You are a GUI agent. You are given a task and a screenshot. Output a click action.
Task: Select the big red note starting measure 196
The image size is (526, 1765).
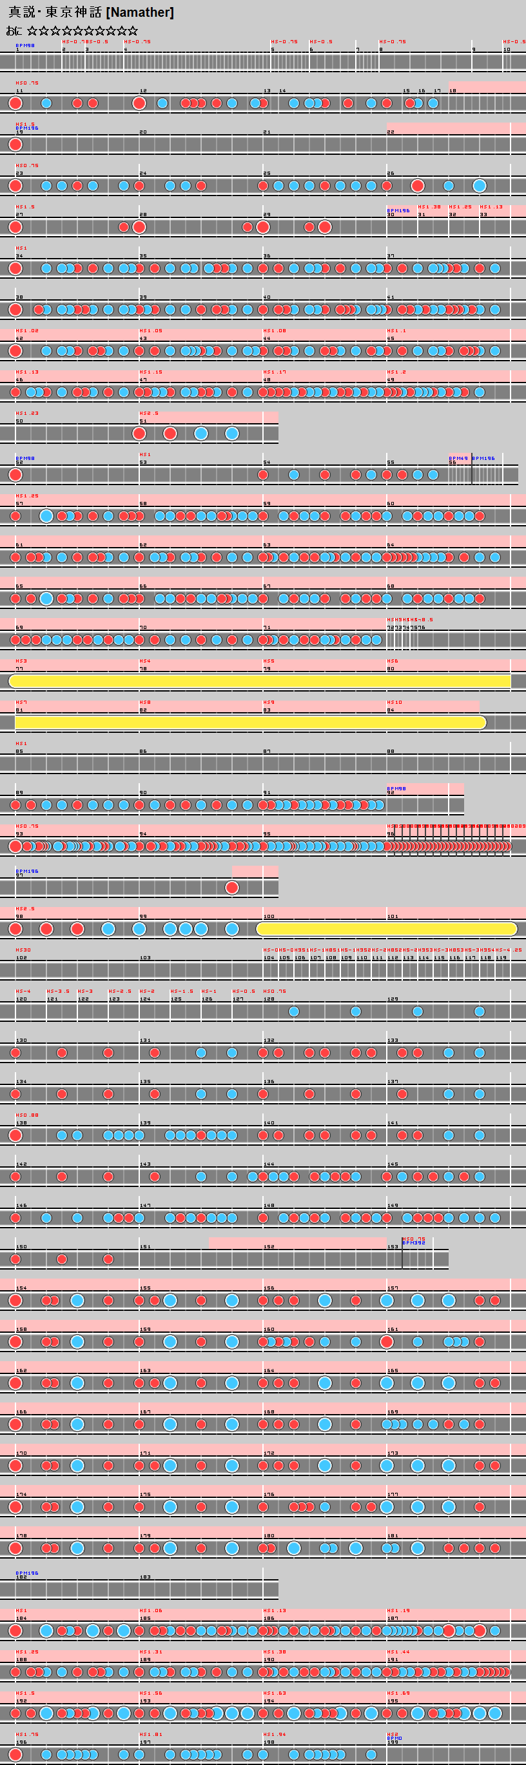15,1755
